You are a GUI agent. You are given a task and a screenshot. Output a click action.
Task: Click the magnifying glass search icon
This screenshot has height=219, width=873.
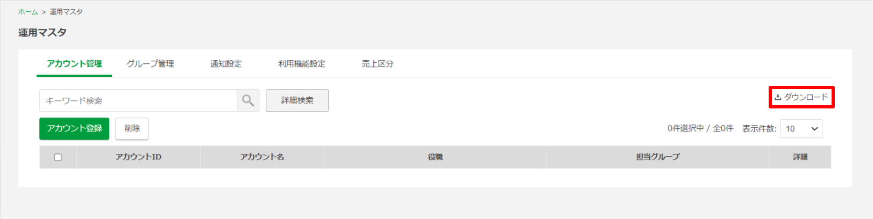248,100
